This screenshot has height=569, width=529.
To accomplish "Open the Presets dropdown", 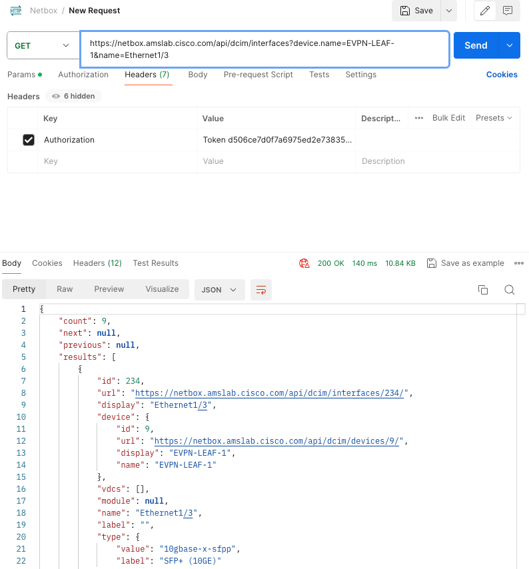I will tap(494, 118).
